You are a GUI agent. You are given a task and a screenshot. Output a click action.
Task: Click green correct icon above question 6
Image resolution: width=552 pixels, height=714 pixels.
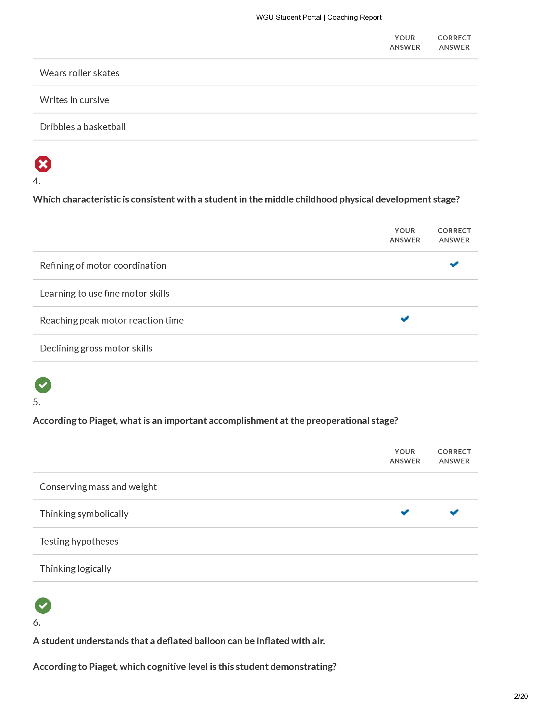43,605
